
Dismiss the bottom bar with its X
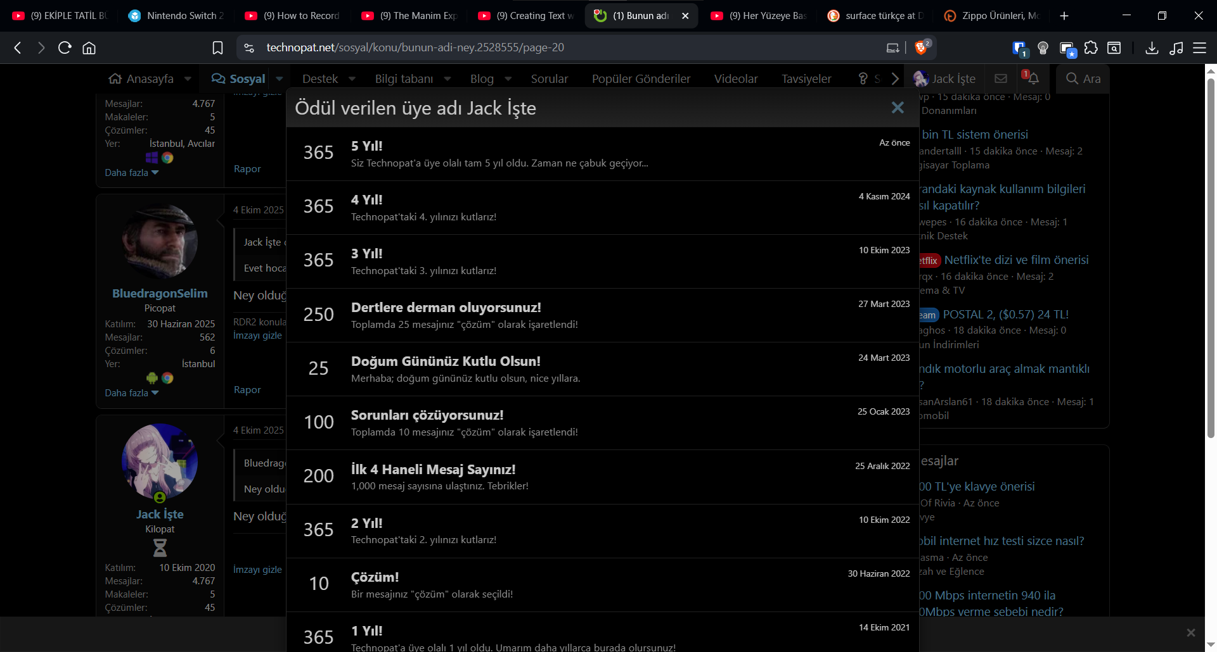pyautogui.click(x=1191, y=633)
